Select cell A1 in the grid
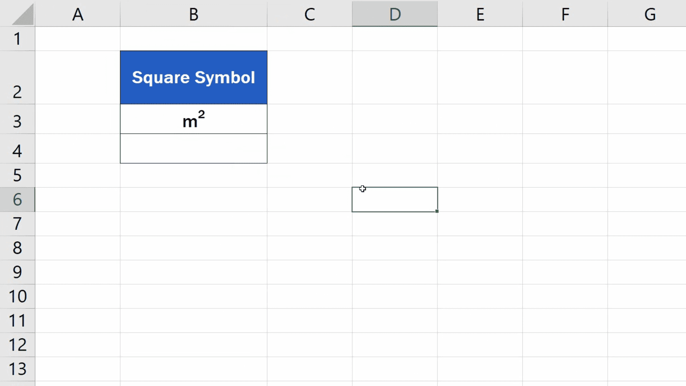Viewport: 686px width, 386px height. (x=78, y=38)
